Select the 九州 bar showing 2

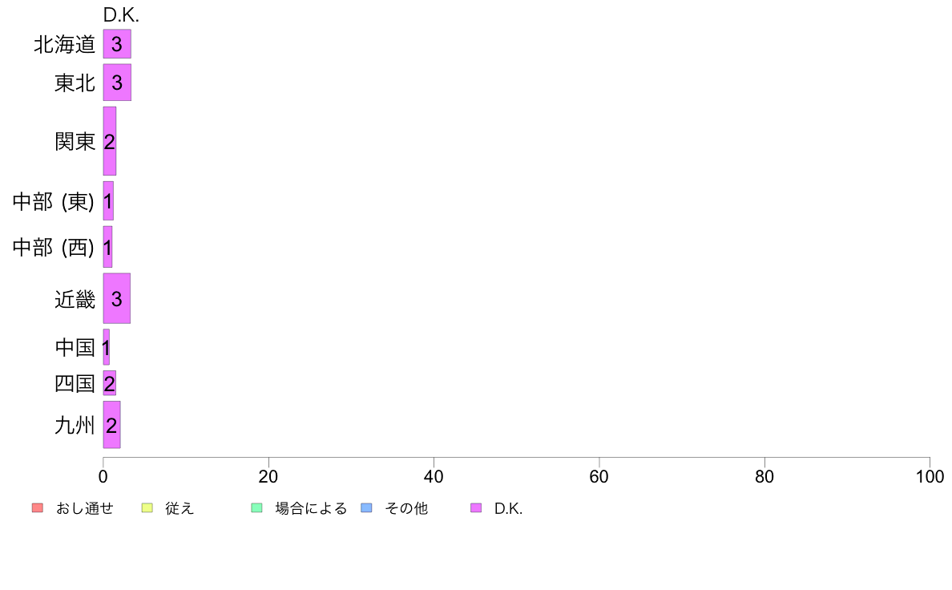111,425
